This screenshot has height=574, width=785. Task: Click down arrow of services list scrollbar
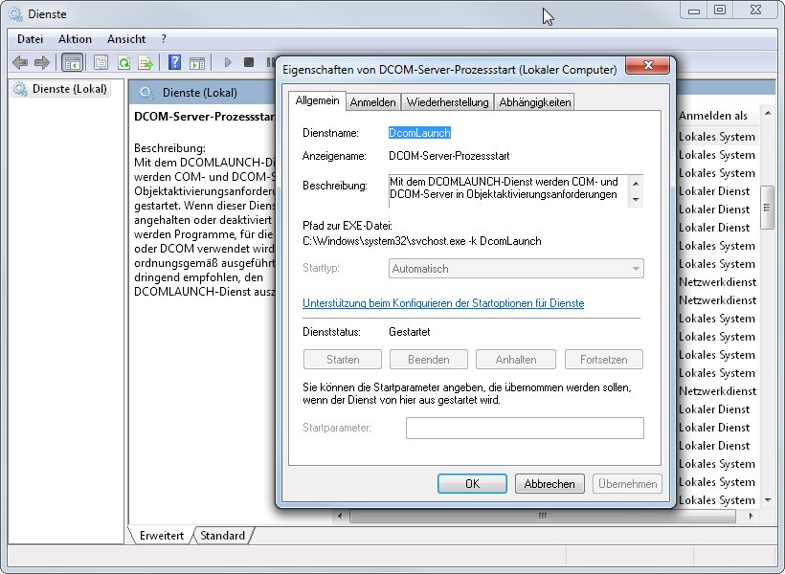(x=768, y=500)
